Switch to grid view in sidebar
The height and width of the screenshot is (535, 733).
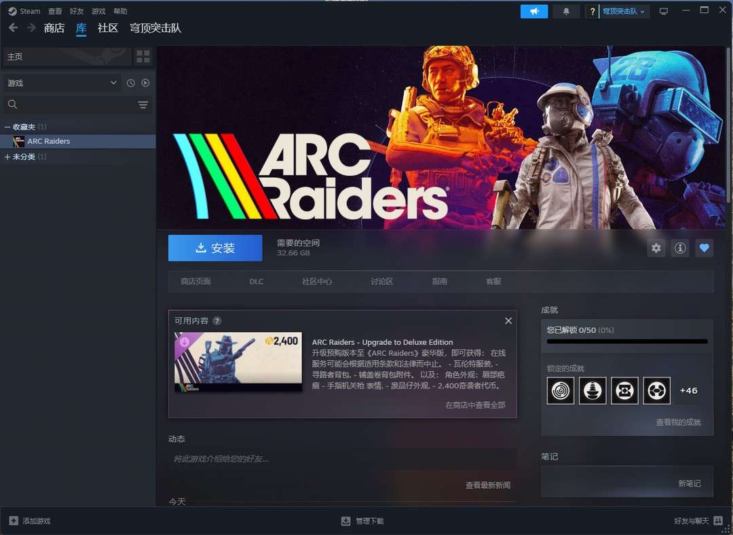[x=143, y=56]
